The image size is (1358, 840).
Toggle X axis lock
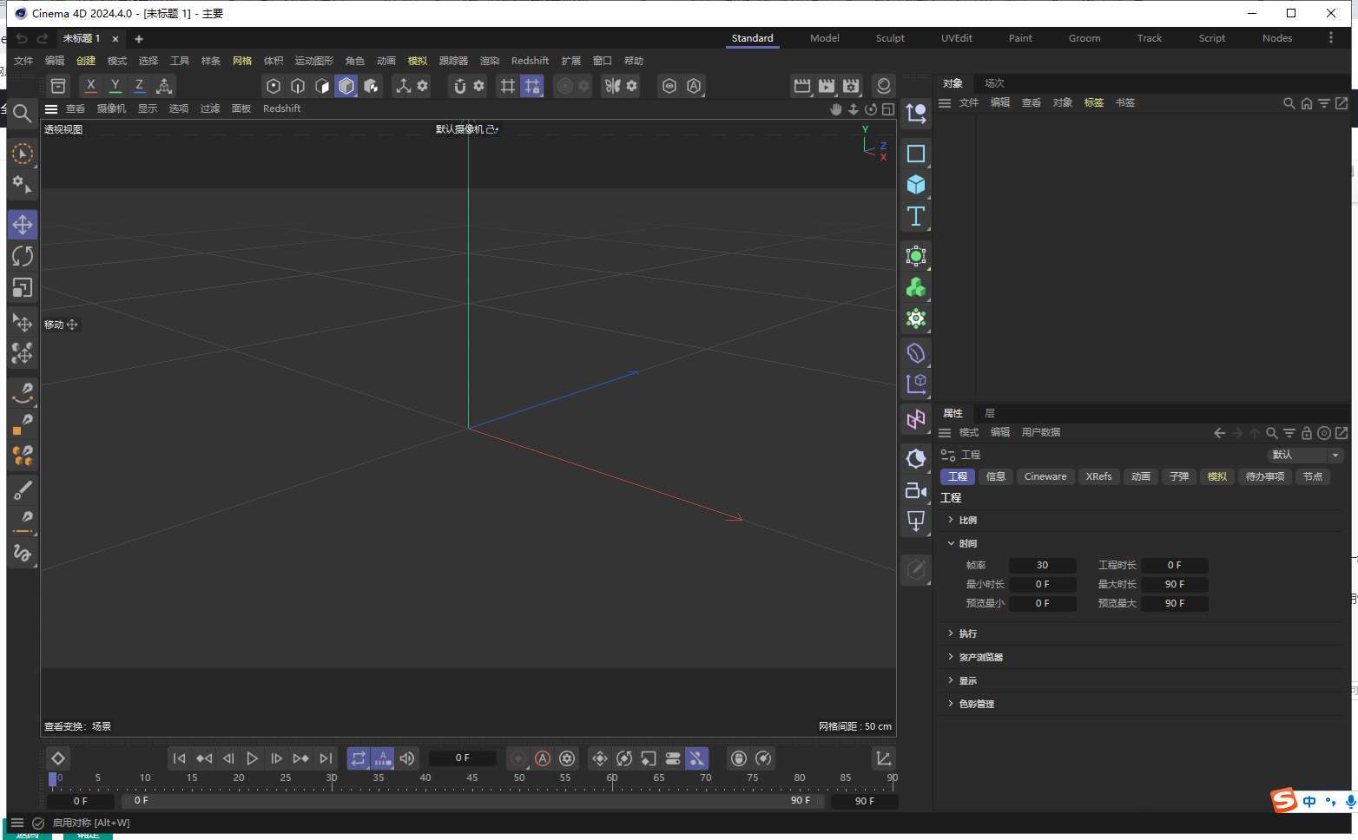[91, 86]
